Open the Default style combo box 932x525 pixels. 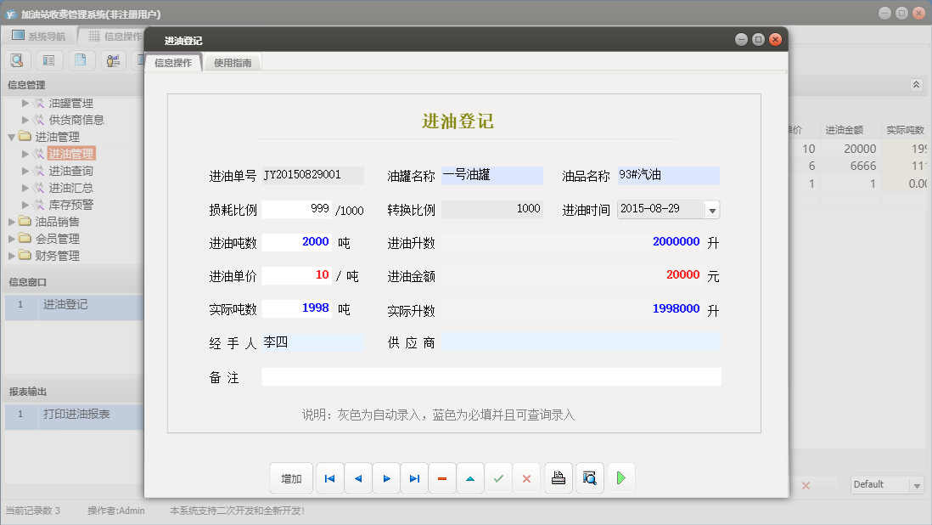[x=886, y=484]
